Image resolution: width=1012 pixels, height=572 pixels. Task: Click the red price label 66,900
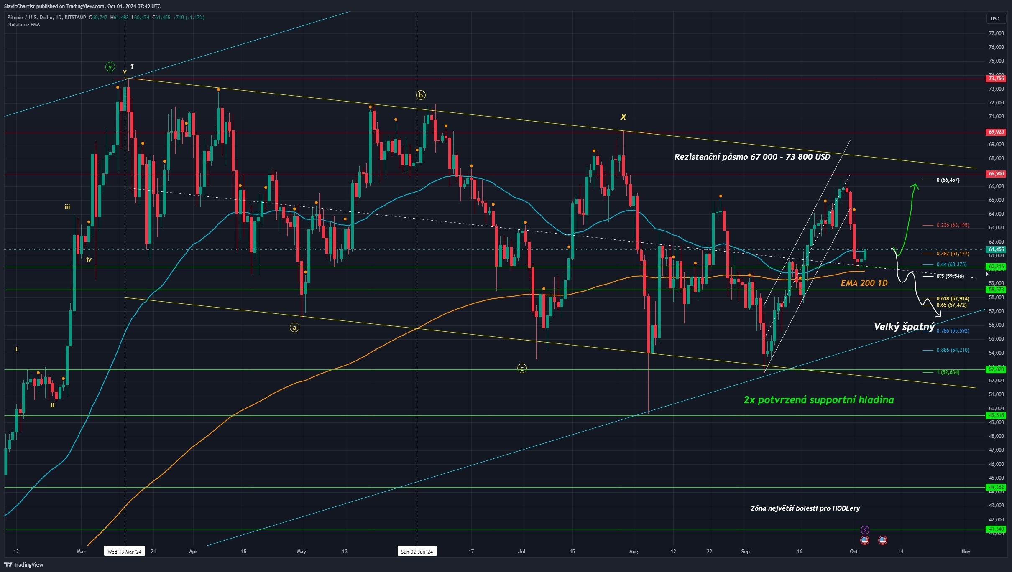996,174
